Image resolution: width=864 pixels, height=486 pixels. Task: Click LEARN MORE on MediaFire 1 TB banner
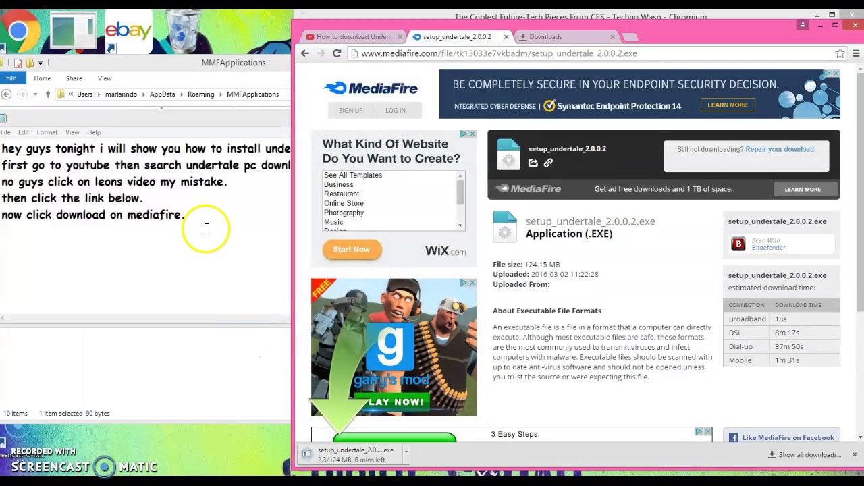[x=803, y=189]
